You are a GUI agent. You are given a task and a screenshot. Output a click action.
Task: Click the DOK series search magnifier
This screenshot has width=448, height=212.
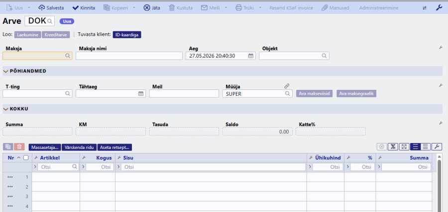(x=50, y=21)
